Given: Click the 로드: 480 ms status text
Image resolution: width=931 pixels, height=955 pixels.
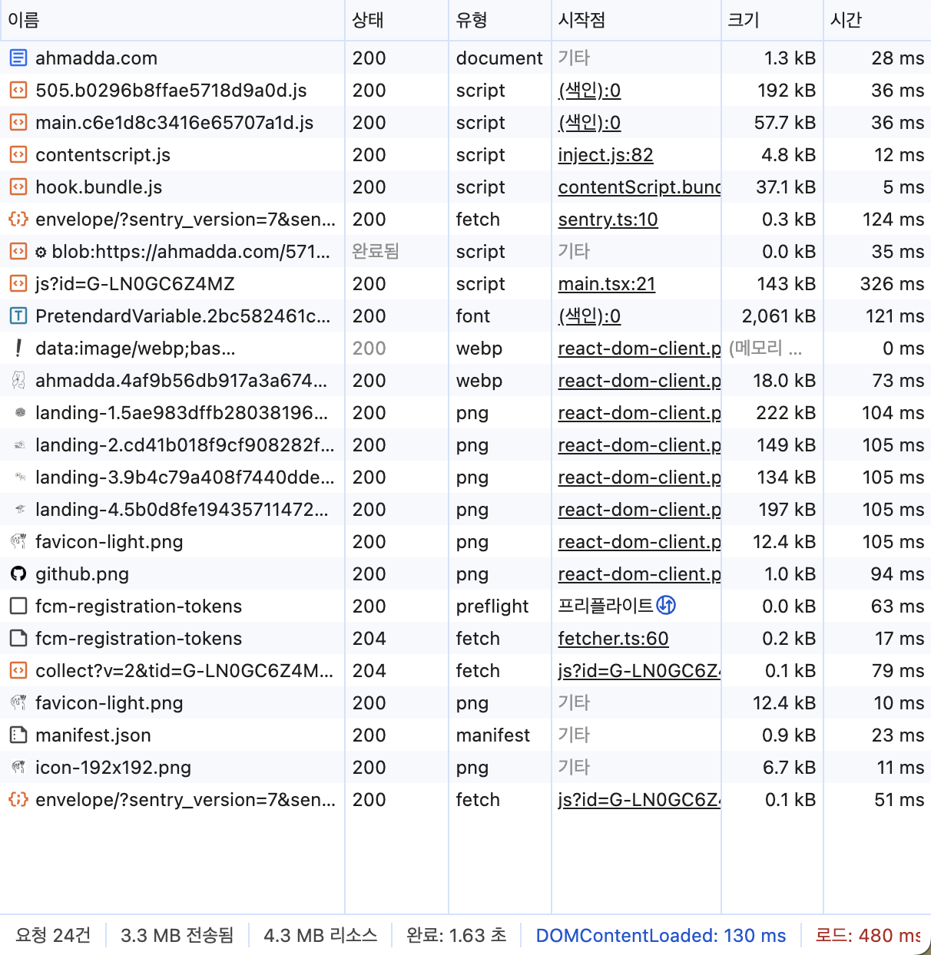Looking at the screenshot, I should 868,935.
